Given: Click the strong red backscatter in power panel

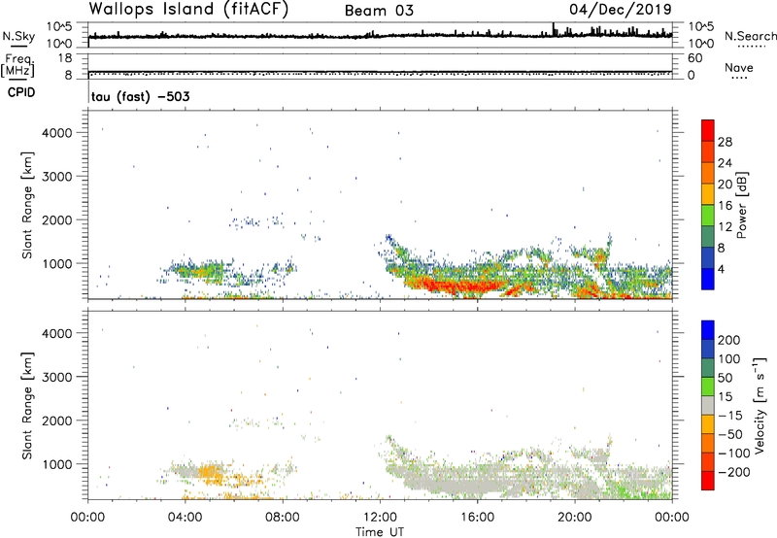Looking at the screenshot, I should click(x=460, y=286).
